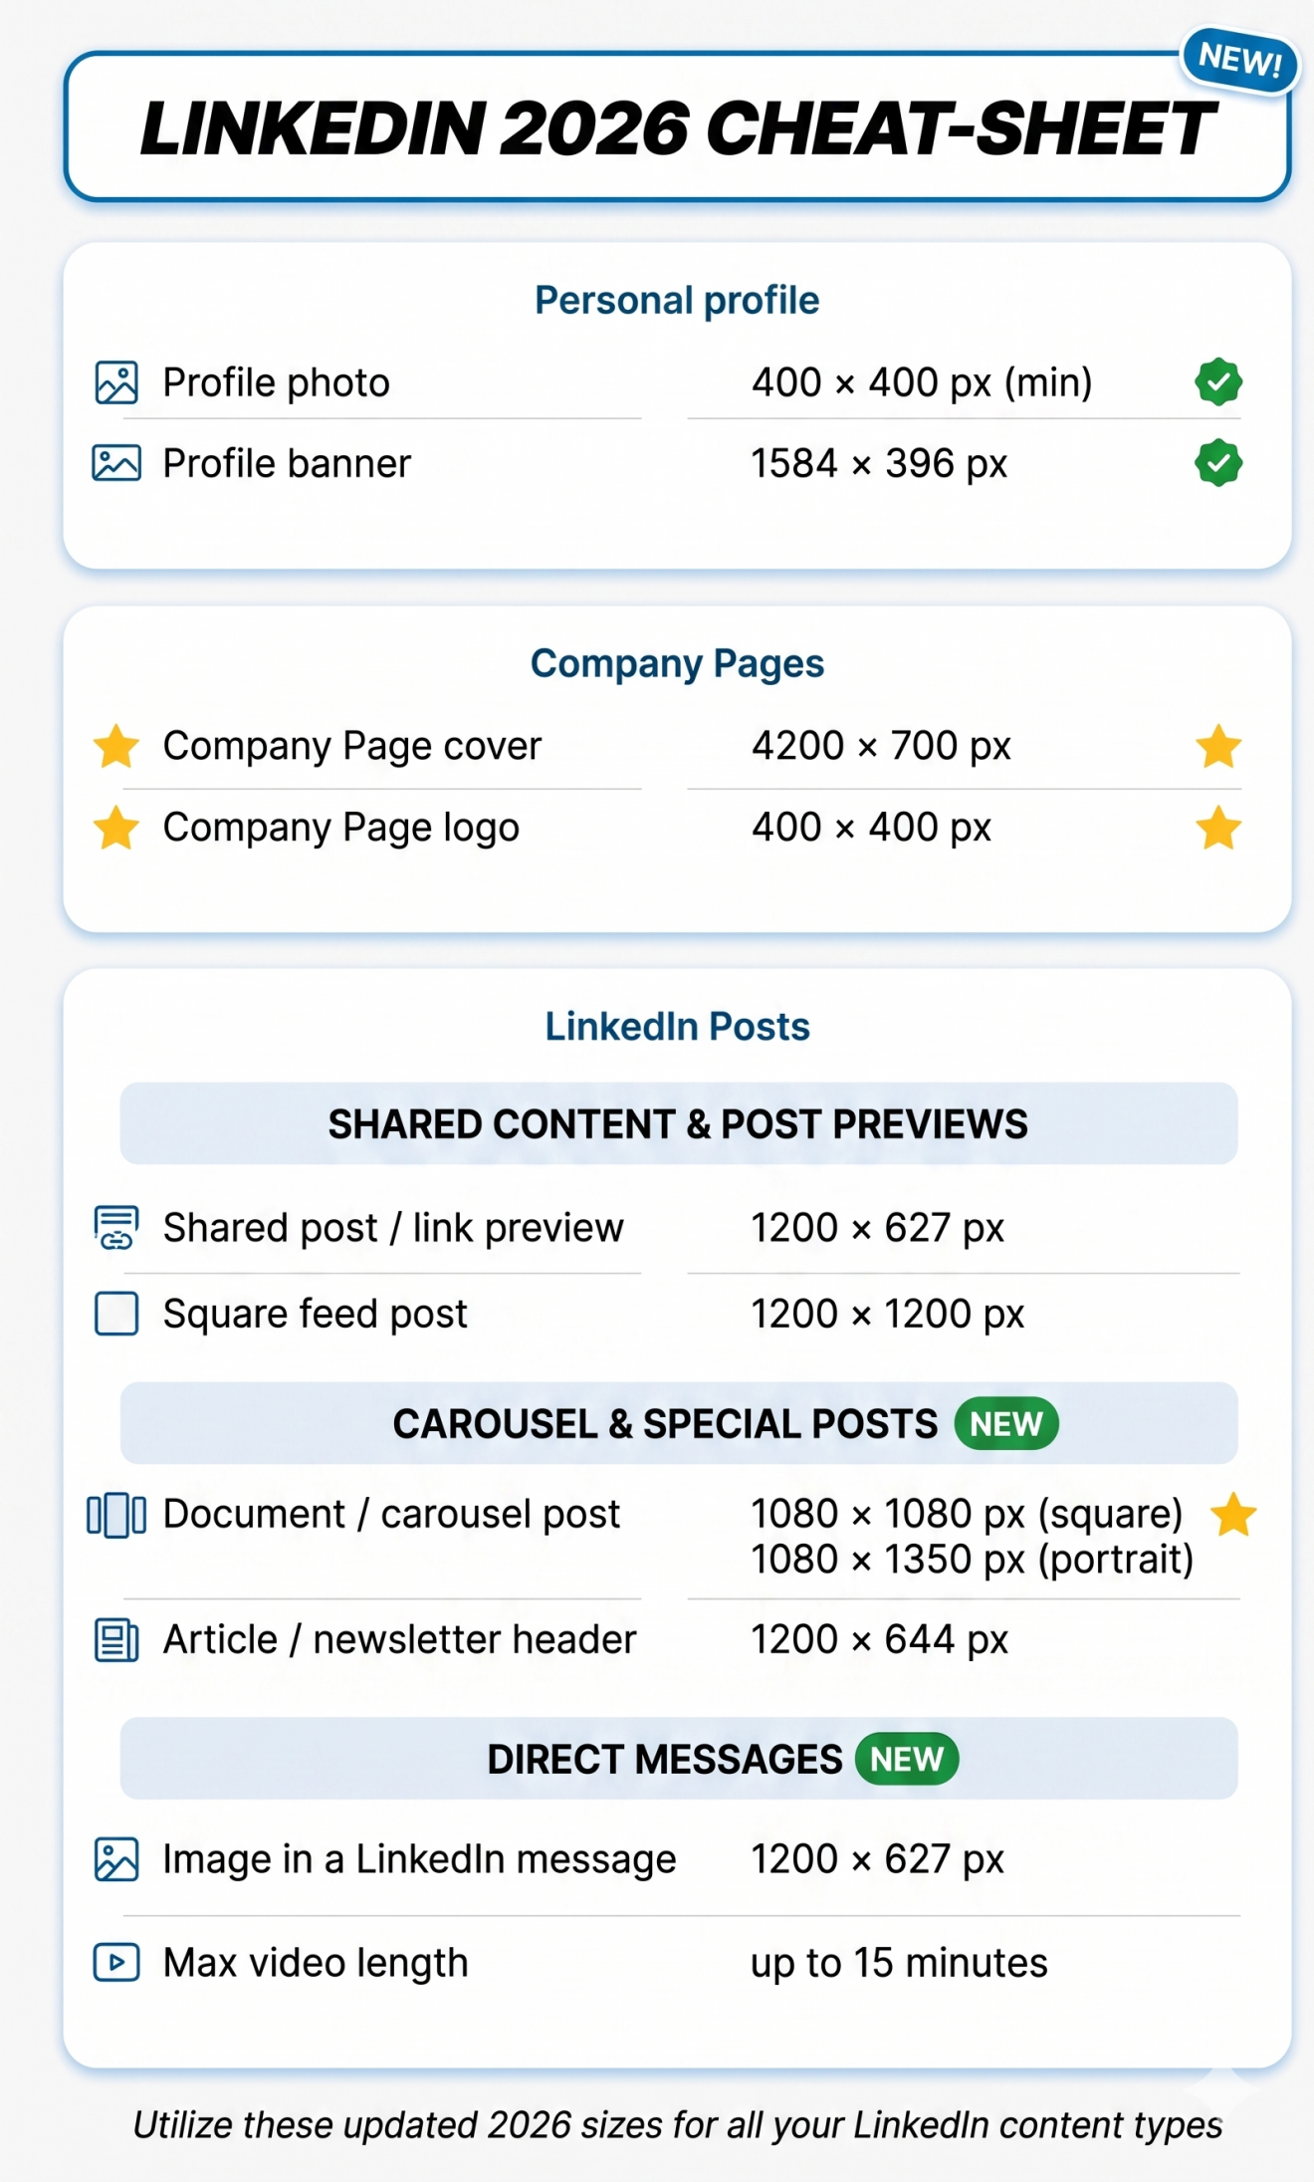Toggle the green checkmark for Profile photo
Screen dimensions: 1314x2182
[x=1218, y=381]
